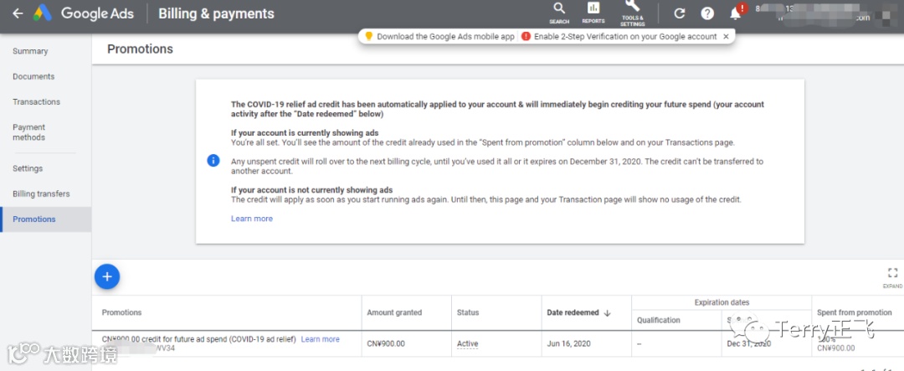The width and height of the screenshot is (904, 371).
Task: Click Learn more link in COVID-19 notice
Action: click(252, 219)
